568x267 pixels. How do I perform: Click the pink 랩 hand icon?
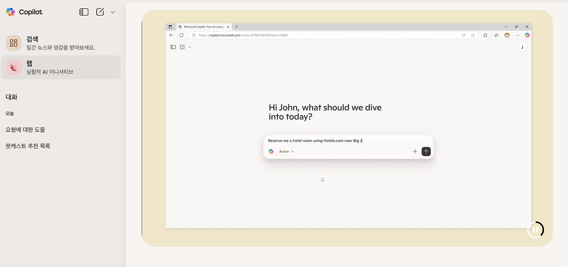coord(13,67)
